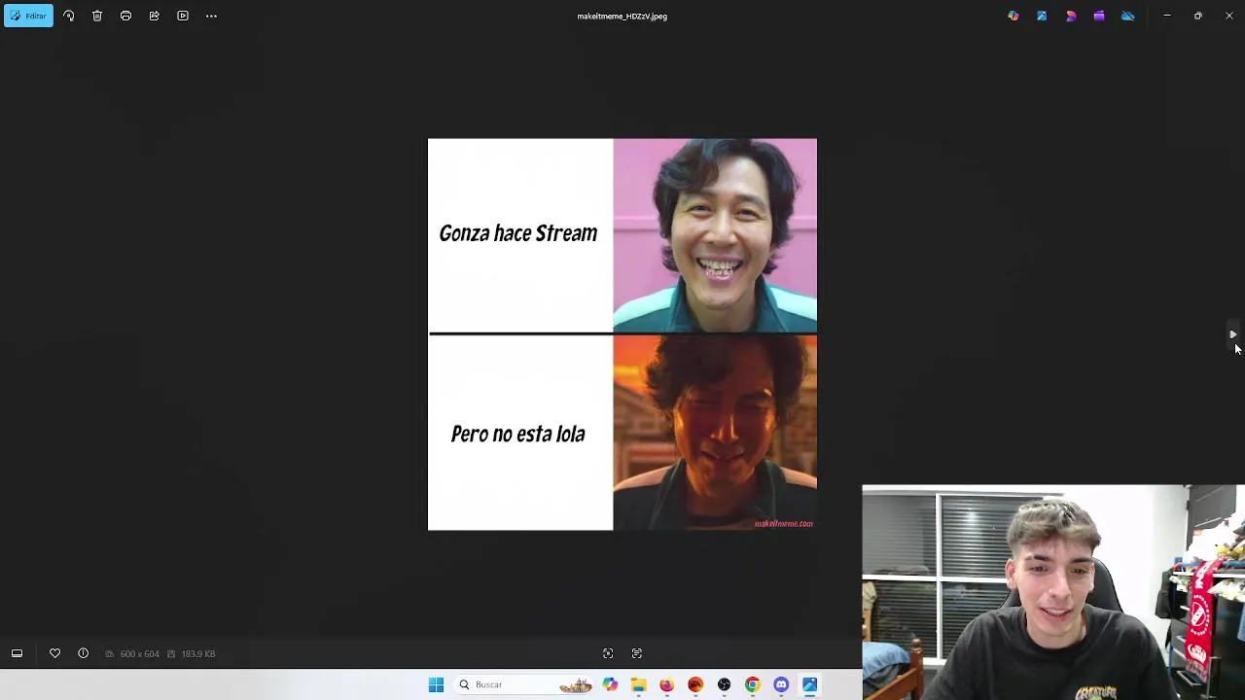Click the fit-to-window zoom icon
This screenshot has height=700, width=1245.
(x=608, y=653)
